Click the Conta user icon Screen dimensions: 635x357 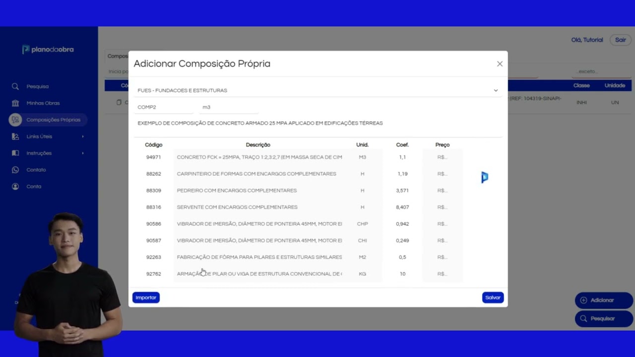click(x=15, y=186)
